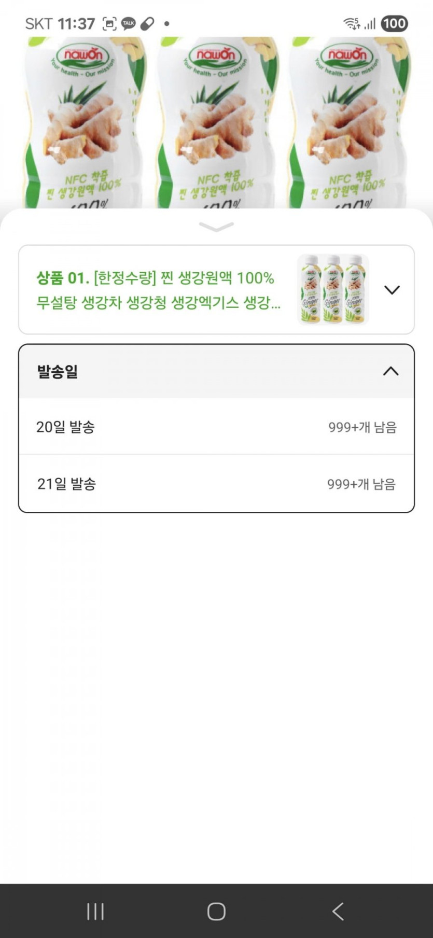Viewport: 433px width, 938px height.
Task: Tap the Wi-Fi status icon
Action: pyautogui.click(x=352, y=23)
